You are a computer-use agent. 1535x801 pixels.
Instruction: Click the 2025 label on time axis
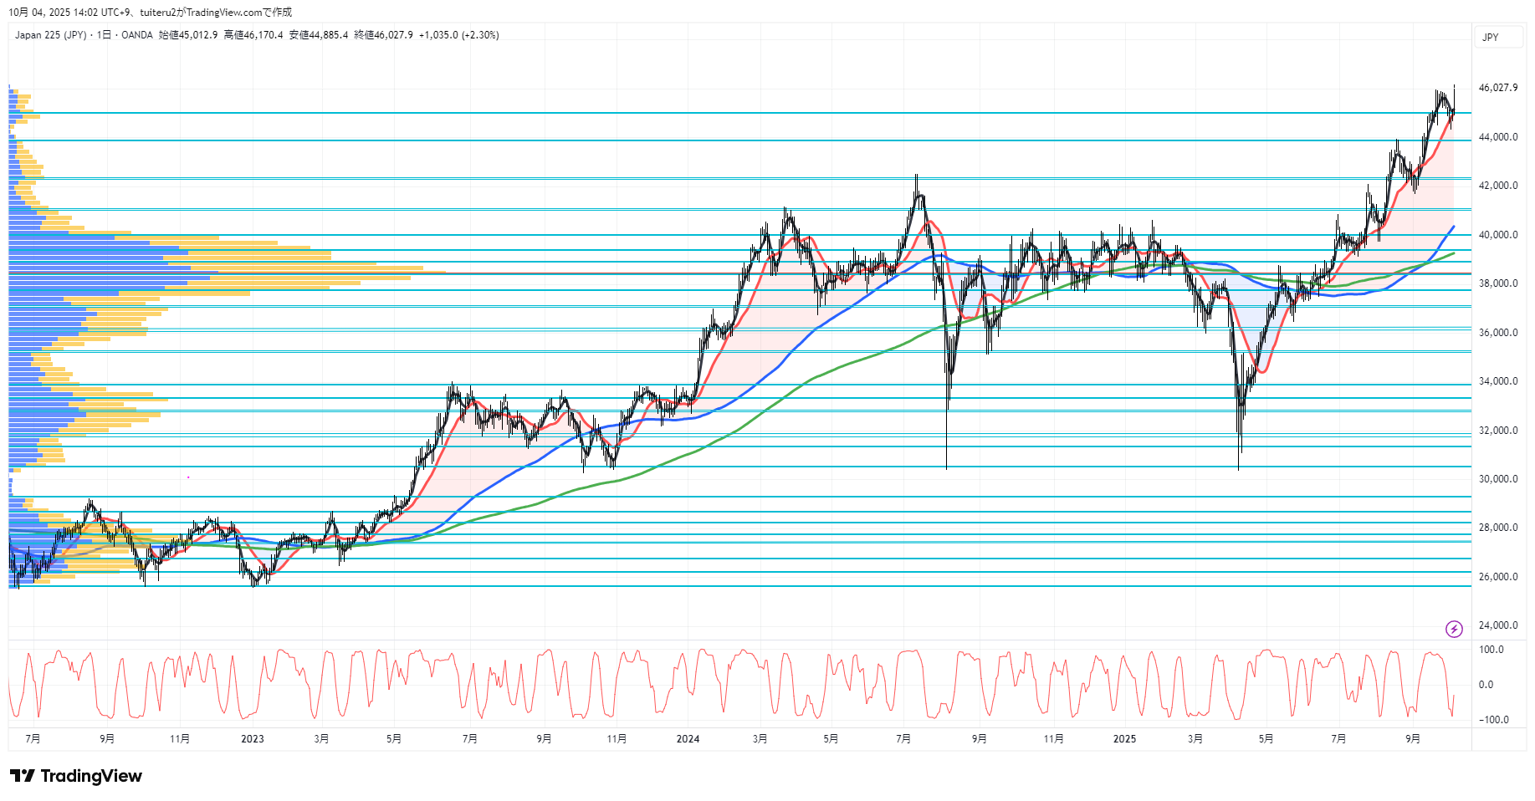click(1124, 738)
